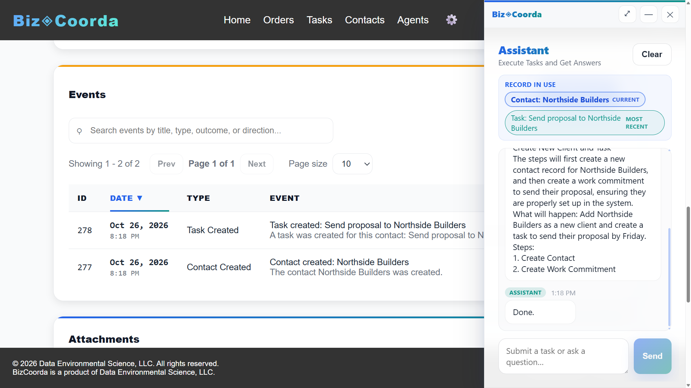Select the Contact: Northside Builders record chip
691x388 pixels.
(x=575, y=100)
